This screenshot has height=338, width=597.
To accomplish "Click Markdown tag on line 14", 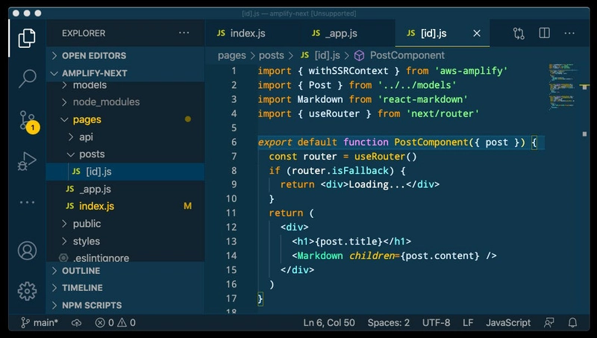I will [320, 255].
